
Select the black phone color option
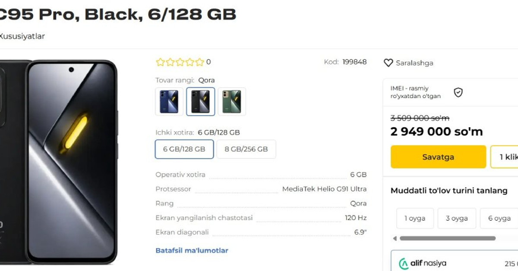[201, 102]
